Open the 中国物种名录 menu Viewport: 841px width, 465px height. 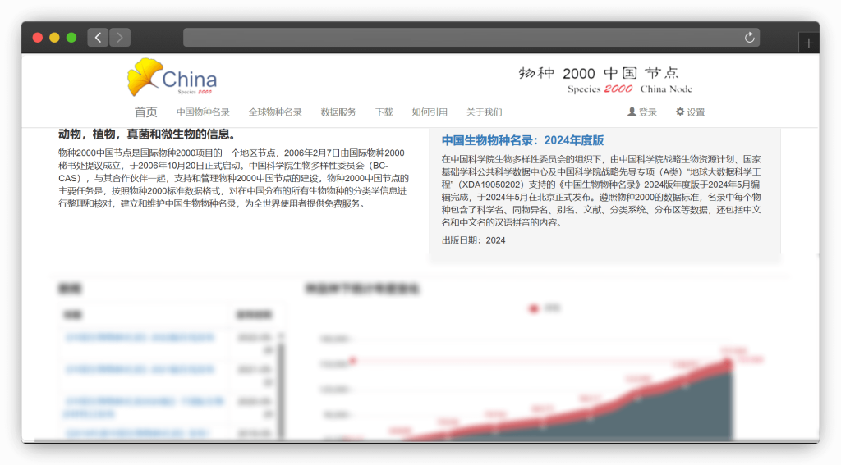(203, 112)
